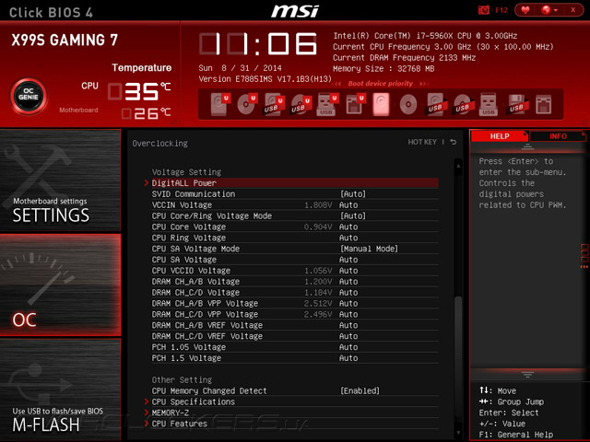Select the legacy USB hard disk boot icon
The height and width of the screenshot is (442, 590).
(435, 104)
